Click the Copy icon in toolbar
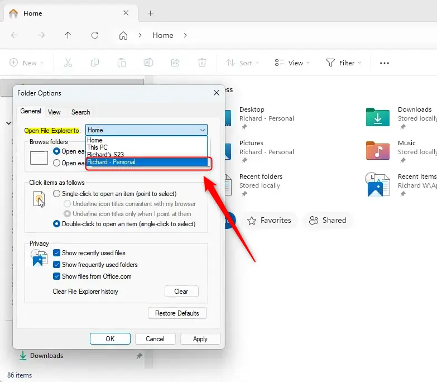The image size is (437, 382). (x=95, y=63)
